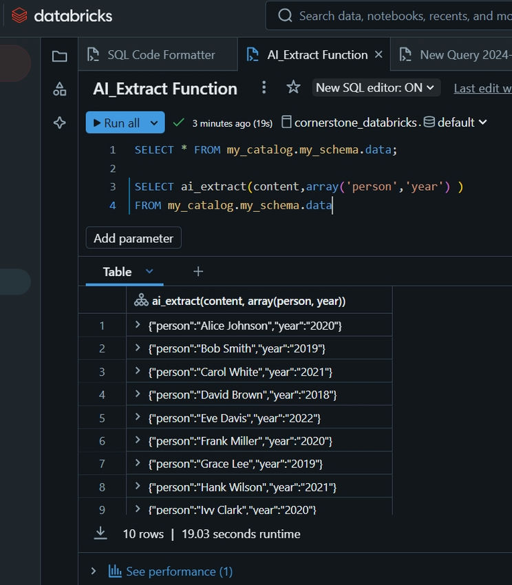
Task: Click the Databricks logo icon
Action: (19, 16)
